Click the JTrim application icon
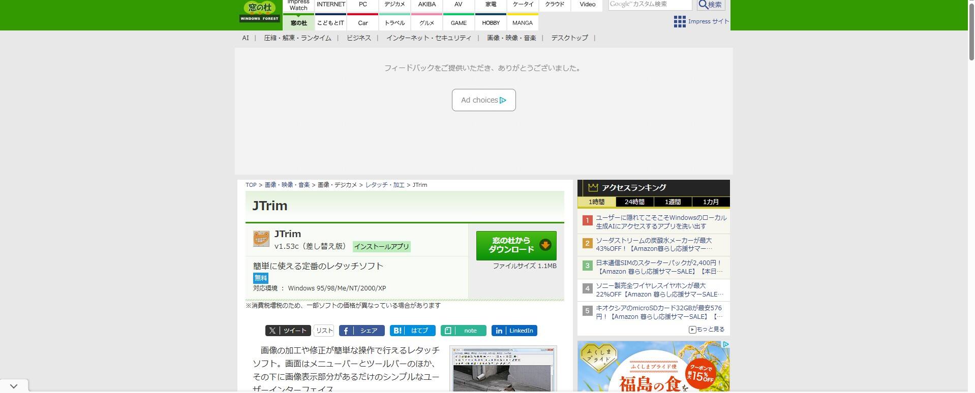 pyautogui.click(x=261, y=239)
